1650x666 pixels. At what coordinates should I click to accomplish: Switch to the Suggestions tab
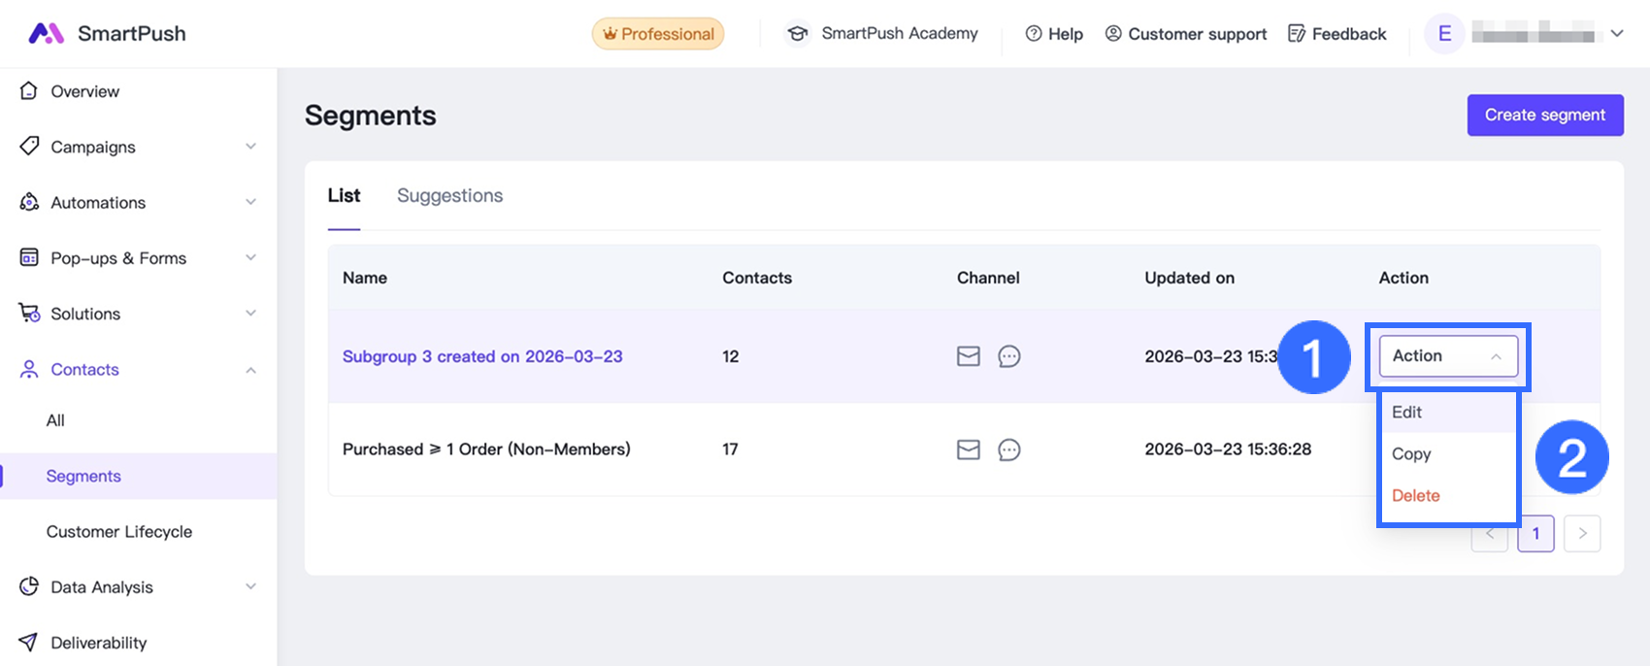[449, 196]
